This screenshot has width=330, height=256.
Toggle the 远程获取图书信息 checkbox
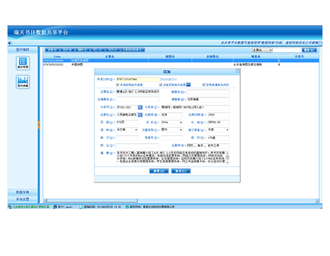click(x=161, y=85)
